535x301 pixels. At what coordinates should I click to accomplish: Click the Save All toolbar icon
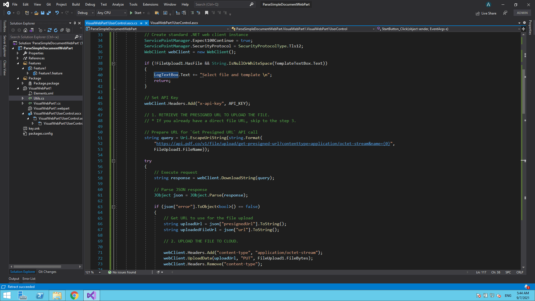(x=49, y=13)
